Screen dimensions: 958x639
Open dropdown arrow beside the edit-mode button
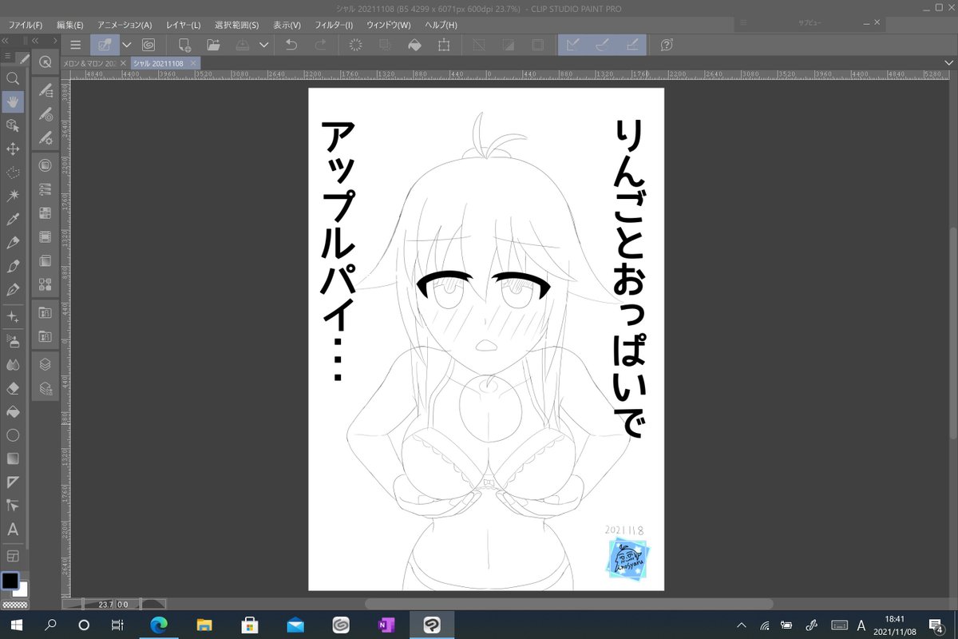click(126, 46)
